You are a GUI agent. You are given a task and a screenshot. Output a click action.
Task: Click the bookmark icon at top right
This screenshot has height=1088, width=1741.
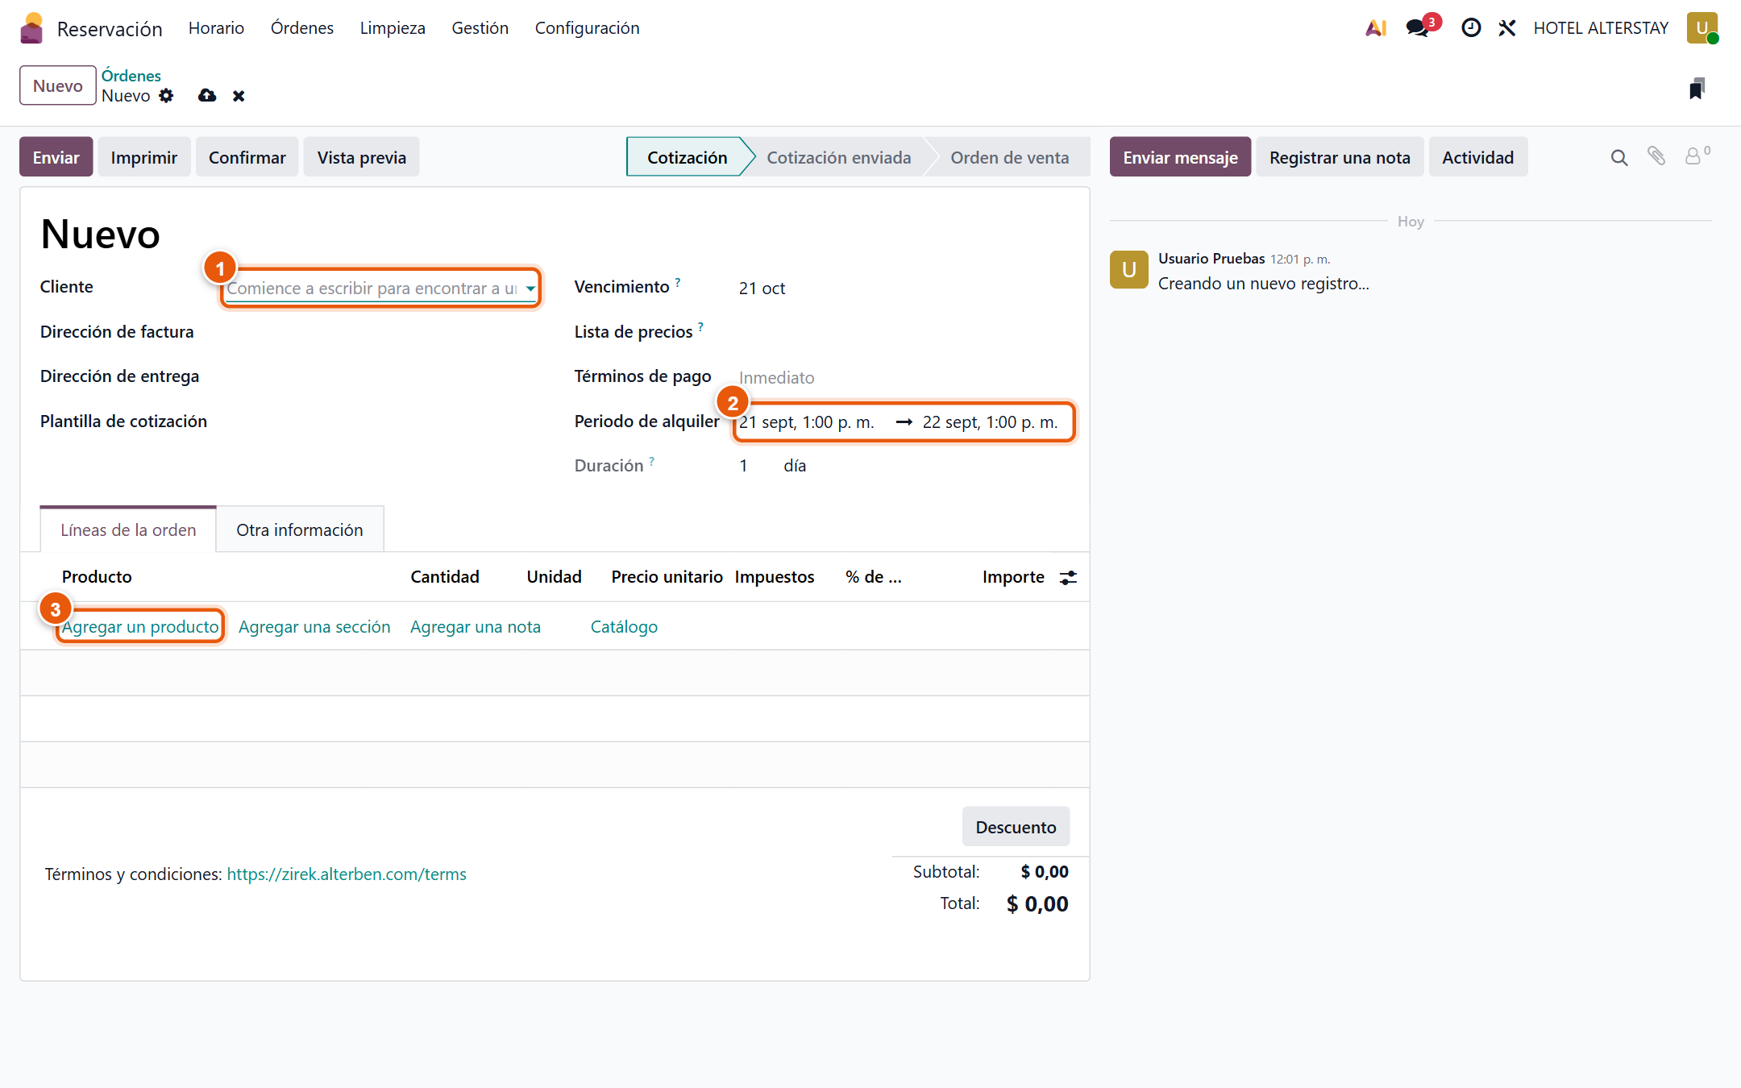pyautogui.click(x=1697, y=88)
